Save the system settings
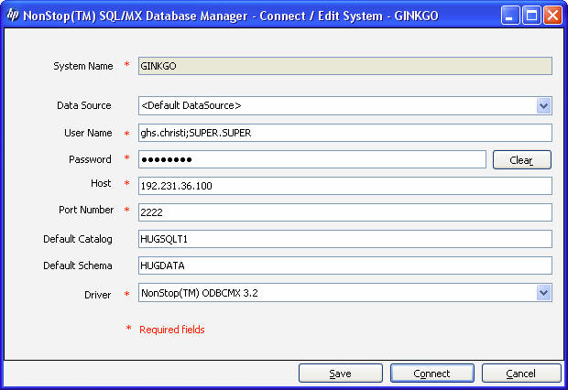 [x=341, y=373]
